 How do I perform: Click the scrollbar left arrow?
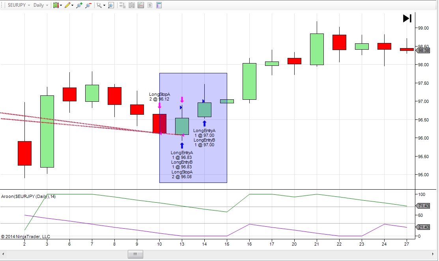(3, 254)
